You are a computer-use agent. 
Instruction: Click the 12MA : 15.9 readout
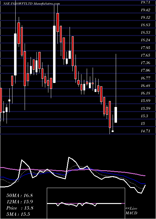click(19, 202)
